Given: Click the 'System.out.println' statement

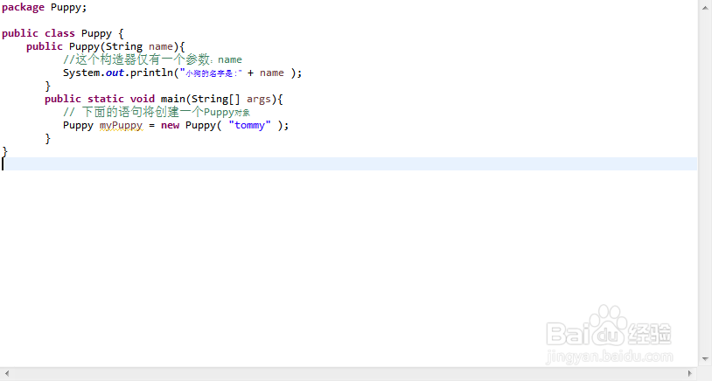Looking at the screenshot, I should pyautogui.click(x=182, y=73).
